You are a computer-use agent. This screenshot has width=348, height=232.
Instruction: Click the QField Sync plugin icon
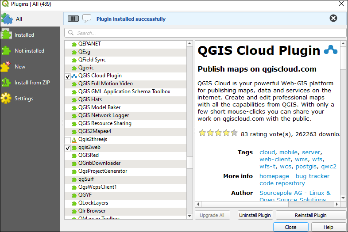pos(74,60)
